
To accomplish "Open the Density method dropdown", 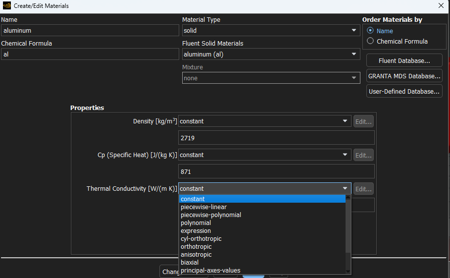I will tap(264, 121).
